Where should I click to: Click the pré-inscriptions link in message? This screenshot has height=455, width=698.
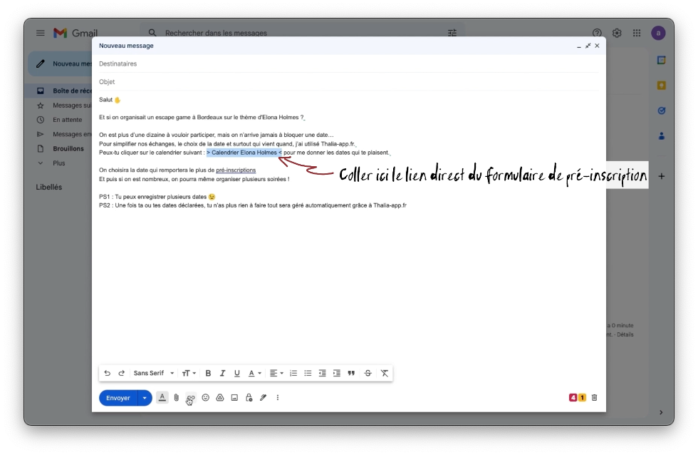(236, 170)
